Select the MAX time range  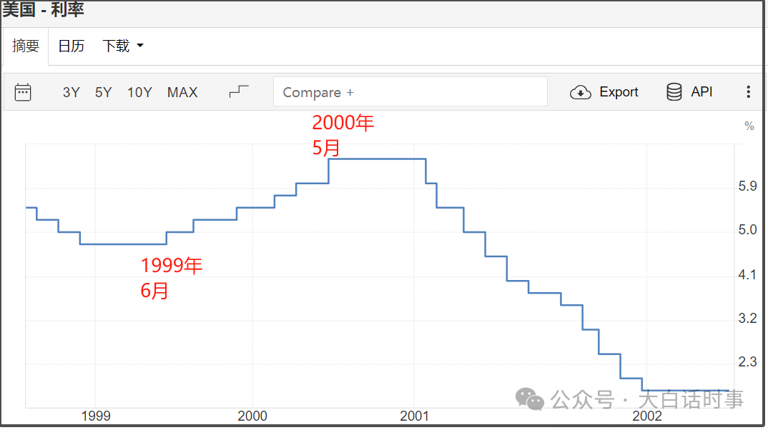point(182,92)
